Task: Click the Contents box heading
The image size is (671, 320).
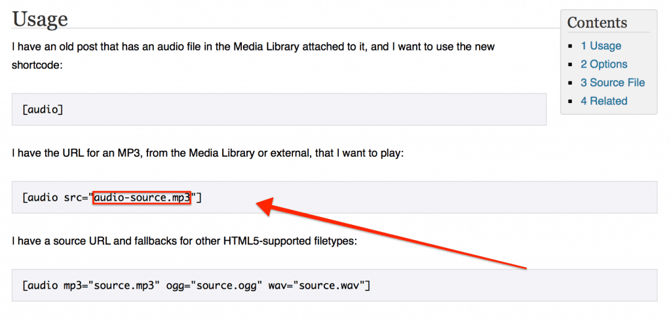Action: 597,22
